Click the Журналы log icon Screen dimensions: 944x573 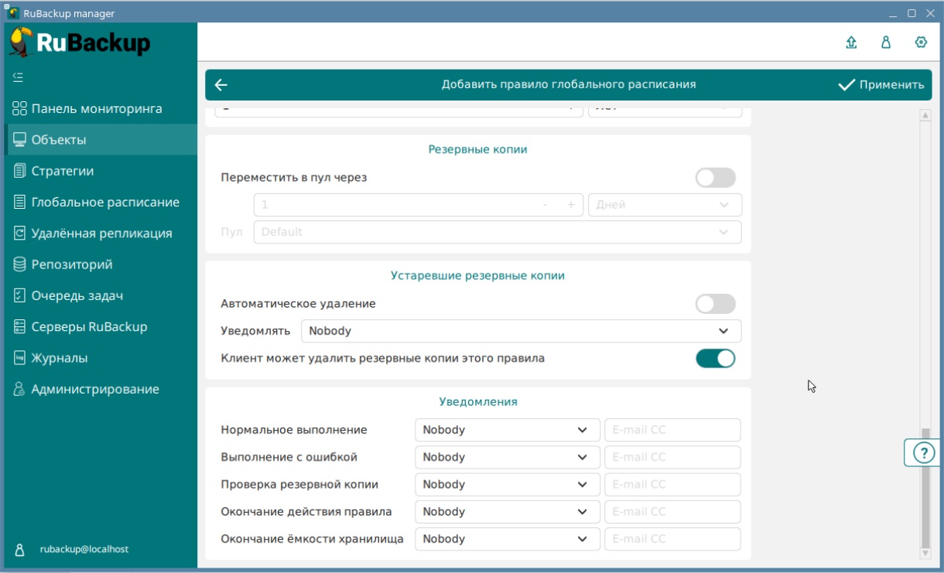pyautogui.click(x=19, y=358)
